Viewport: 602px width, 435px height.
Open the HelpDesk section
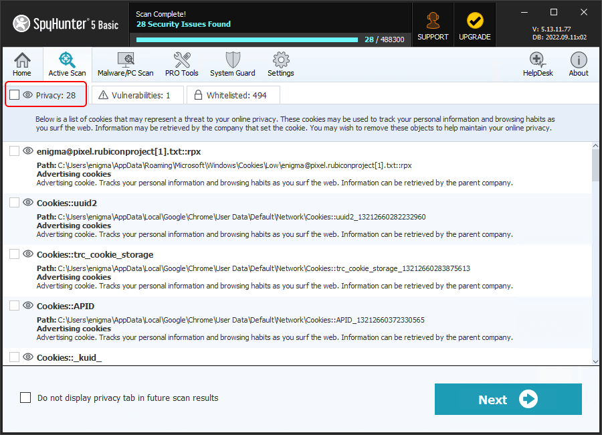tap(538, 64)
